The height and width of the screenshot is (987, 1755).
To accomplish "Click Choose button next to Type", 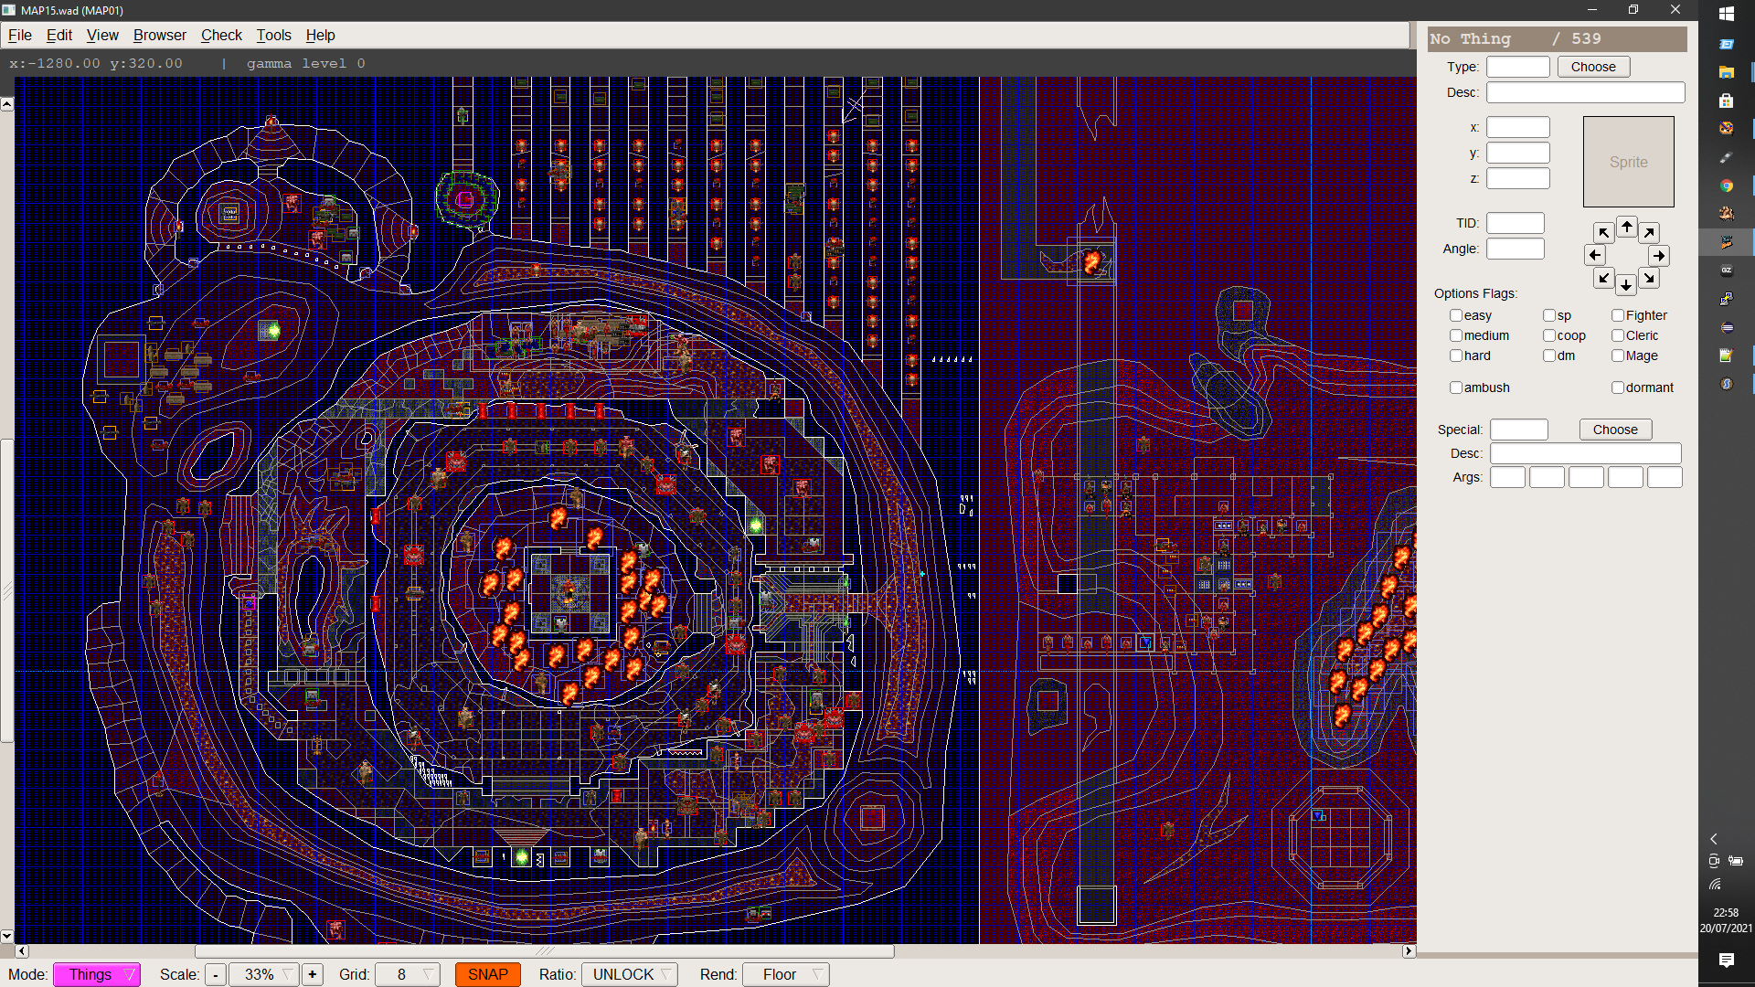I will click(1593, 67).
